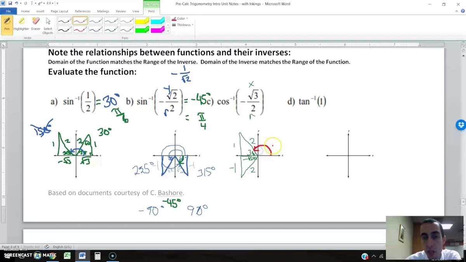Switch to the Home tab
Viewport: 466px width, 262px height.
[x=25, y=11]
